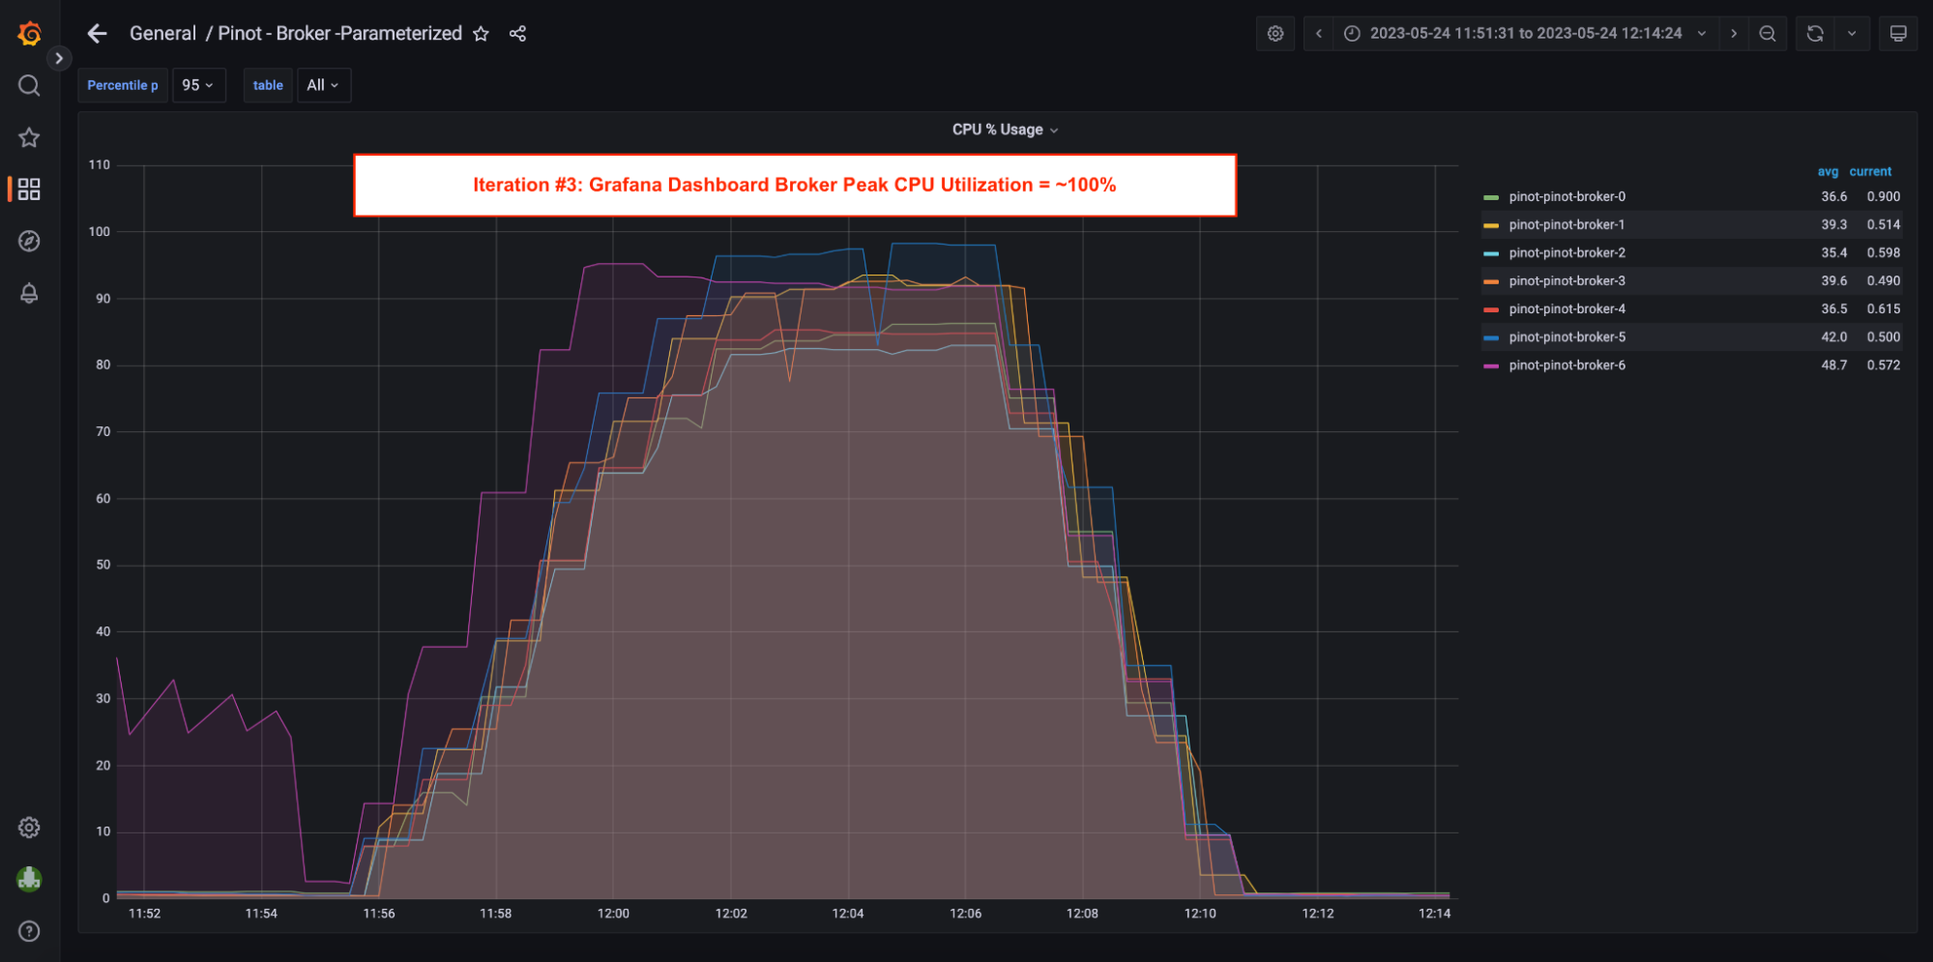Toggle the pinot-pinot-broker-5 series
1933x962 pixels.
1567,336
